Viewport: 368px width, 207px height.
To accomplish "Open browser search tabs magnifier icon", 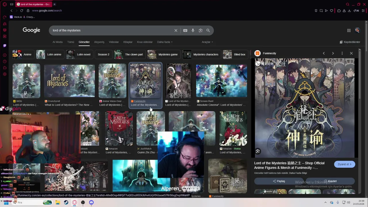I will click(x=348, y=4).
